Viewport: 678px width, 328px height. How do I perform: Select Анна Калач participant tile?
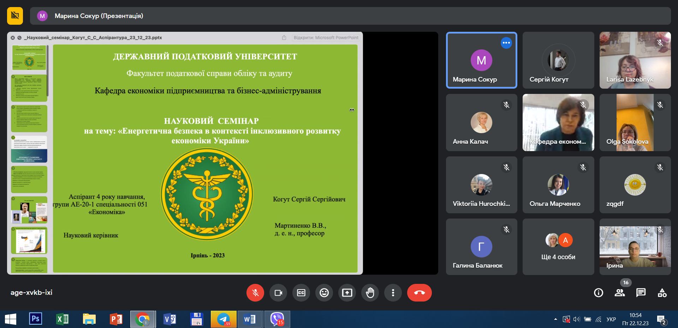click(482, 123)
